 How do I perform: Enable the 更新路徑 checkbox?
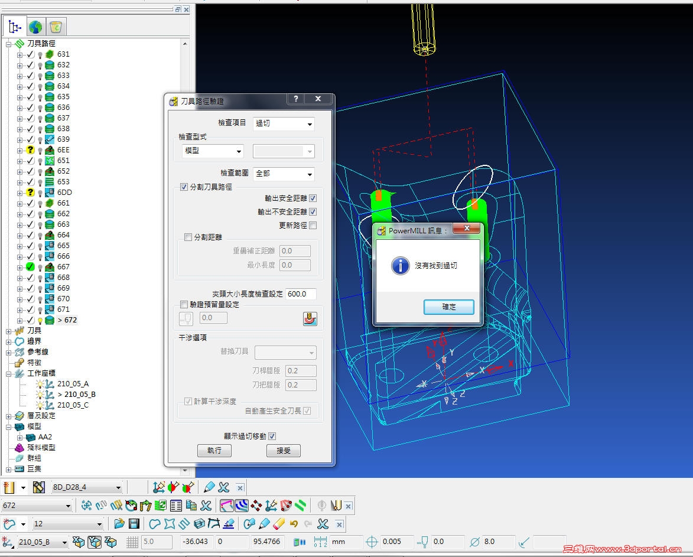313,225
